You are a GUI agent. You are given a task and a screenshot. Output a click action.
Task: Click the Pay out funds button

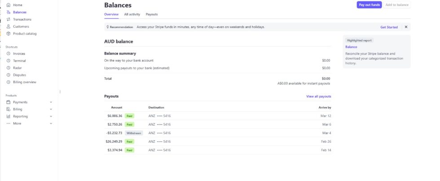tap(369, 5)
